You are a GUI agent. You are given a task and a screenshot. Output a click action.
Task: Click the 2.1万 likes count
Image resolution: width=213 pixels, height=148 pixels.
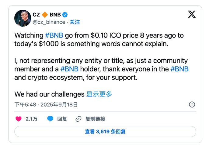click(32, 119)
